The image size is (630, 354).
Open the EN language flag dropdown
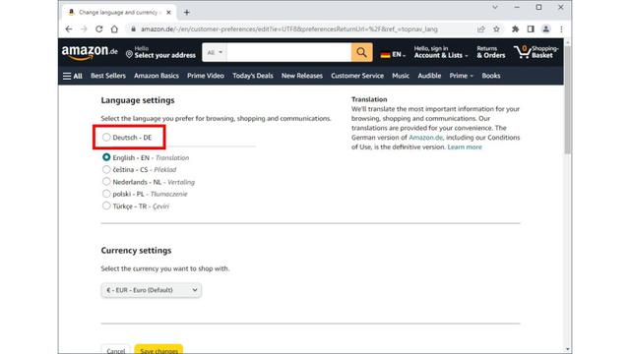(x=393, y=54)
